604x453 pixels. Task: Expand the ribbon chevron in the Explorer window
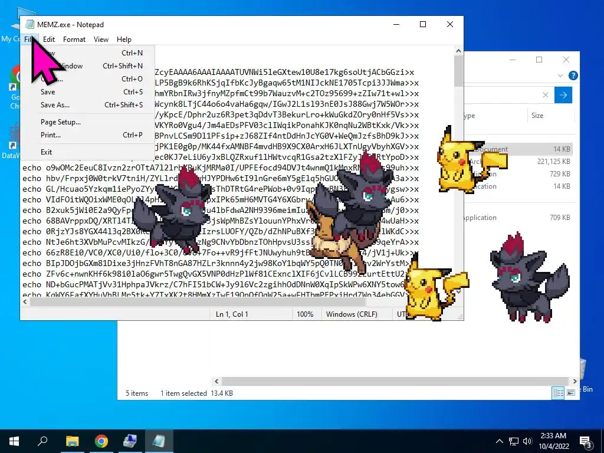[x=560, y=75]
